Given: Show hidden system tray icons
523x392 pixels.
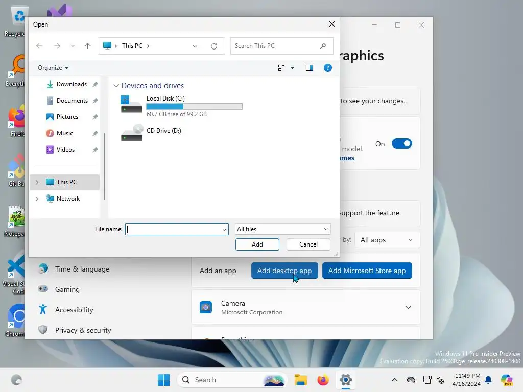Looking at the screenshot, I should click(395, 380).
